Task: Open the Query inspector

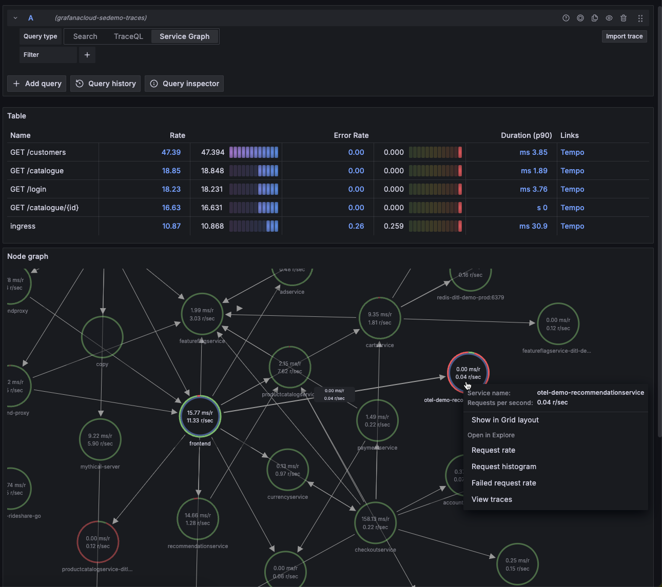Action: [184, 84]
